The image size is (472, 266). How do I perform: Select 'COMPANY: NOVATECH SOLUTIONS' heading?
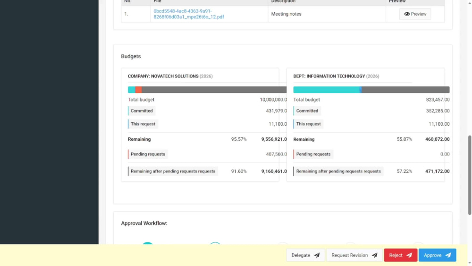click(x=163, y=76)
